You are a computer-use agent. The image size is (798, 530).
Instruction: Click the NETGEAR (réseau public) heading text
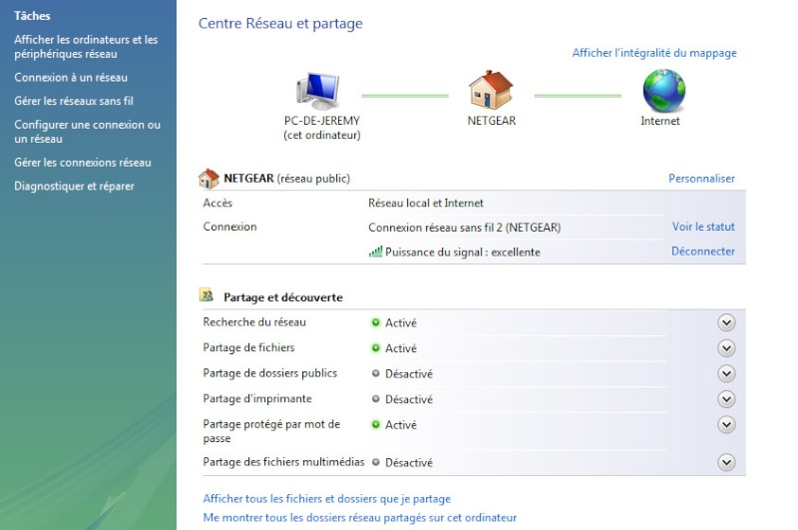(287, 179)
